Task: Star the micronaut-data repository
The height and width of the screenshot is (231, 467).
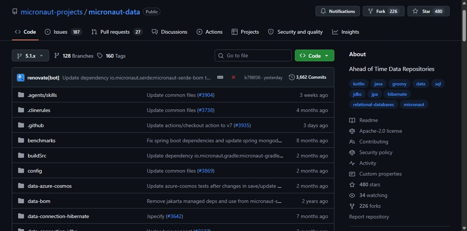Action: pos(429,11)
